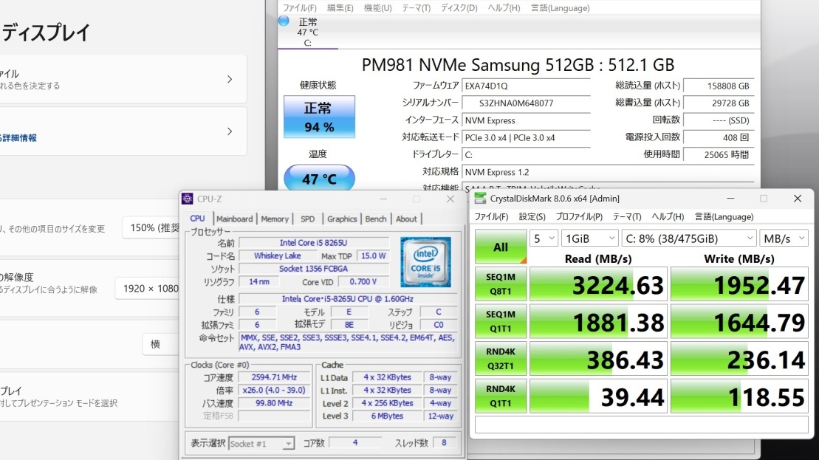Click the green All benchmark button
Screen dimensions: 819x460
tap(501, 247)
